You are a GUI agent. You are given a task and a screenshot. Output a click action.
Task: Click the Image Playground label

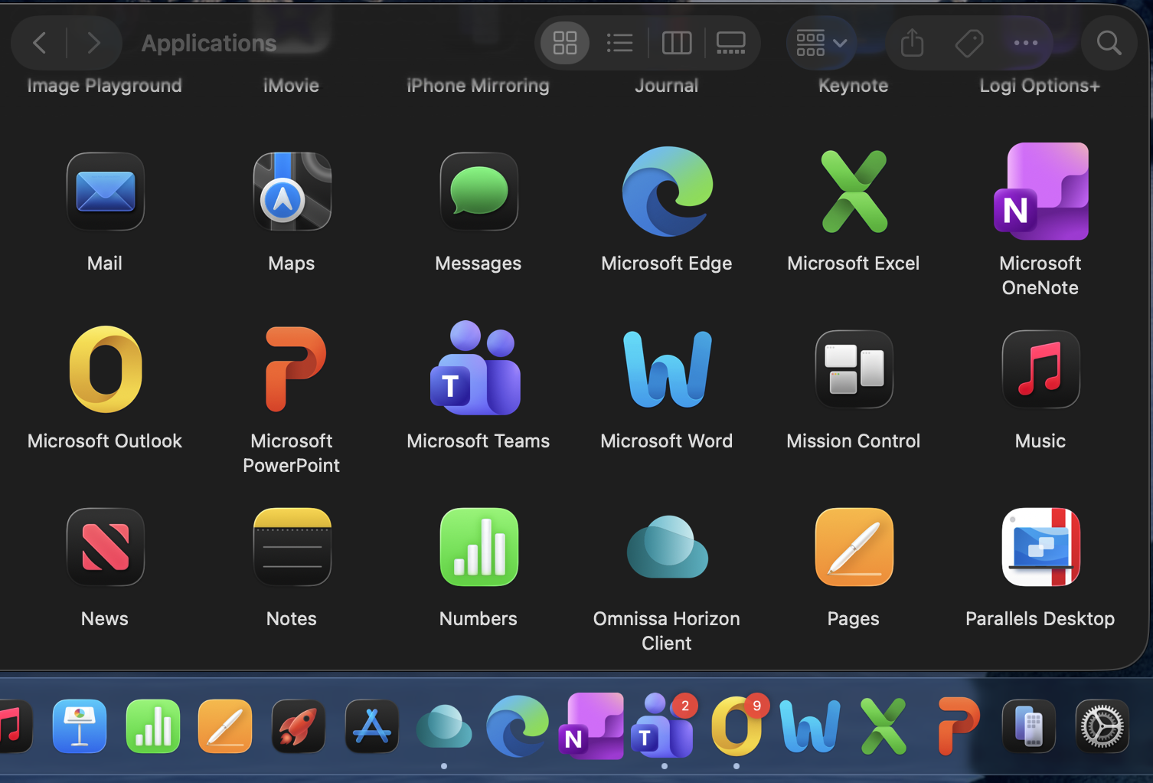tap(105, 86)
